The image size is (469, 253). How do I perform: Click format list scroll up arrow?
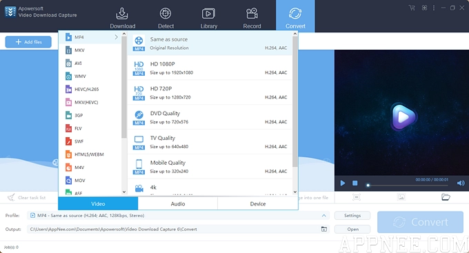coord(124,34)
